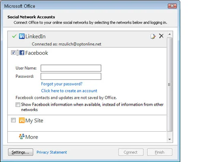Click the LinkedIn logo icon
The image size is (211, 162).
click(22, 36)
